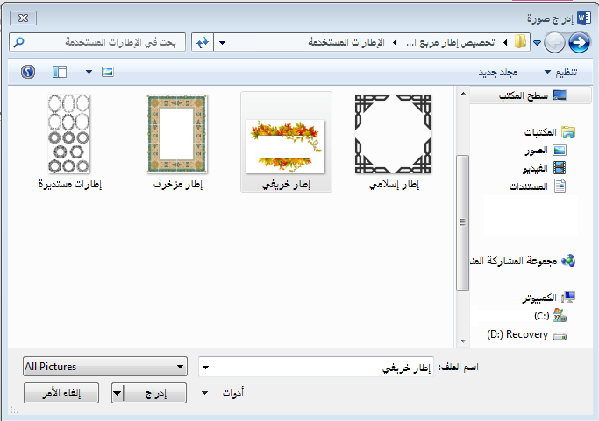Click the help question mark icon
The height and width of the screenshot is (421, 599).
[x=28, y=71]
